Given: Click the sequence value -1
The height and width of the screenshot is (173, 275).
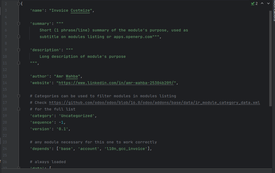Looking at the screenshot, I should click(61, 122).
